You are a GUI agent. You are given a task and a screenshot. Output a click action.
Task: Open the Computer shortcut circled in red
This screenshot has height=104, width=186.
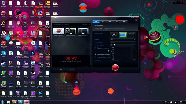(x=40, y=14)
